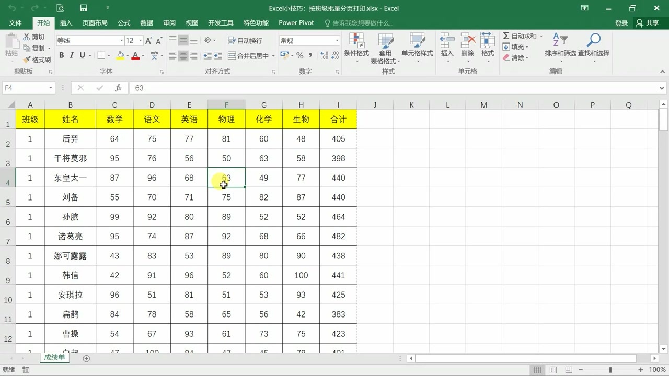Switch to the Page Layout (页面布局) tab
This screenshot has height=376, width=669.
tap(95, 23)
